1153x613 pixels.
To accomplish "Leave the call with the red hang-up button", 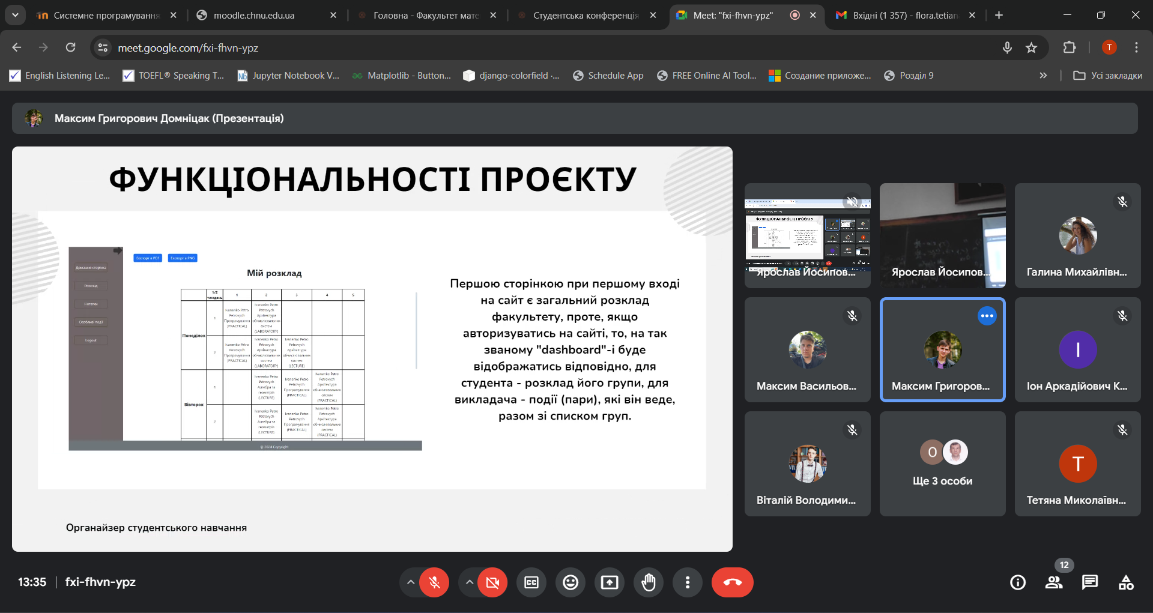I will tap(733, 582).
